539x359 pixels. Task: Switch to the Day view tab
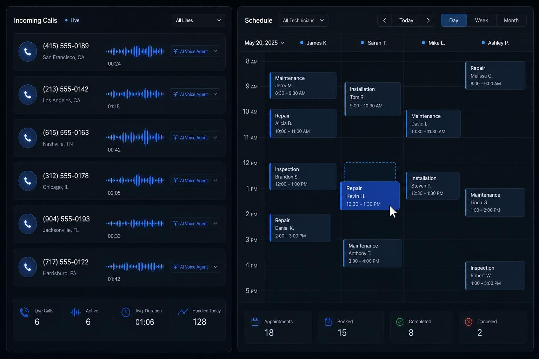[454, 20]
